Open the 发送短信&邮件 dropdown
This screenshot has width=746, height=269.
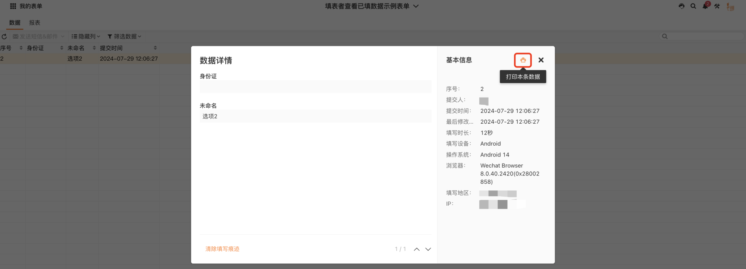(x=38, y=37)
